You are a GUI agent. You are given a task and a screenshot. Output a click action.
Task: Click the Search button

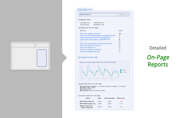pos(122,14)
